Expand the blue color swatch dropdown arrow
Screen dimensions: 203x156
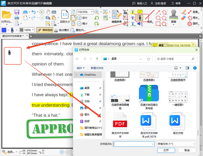coord(8,30)
